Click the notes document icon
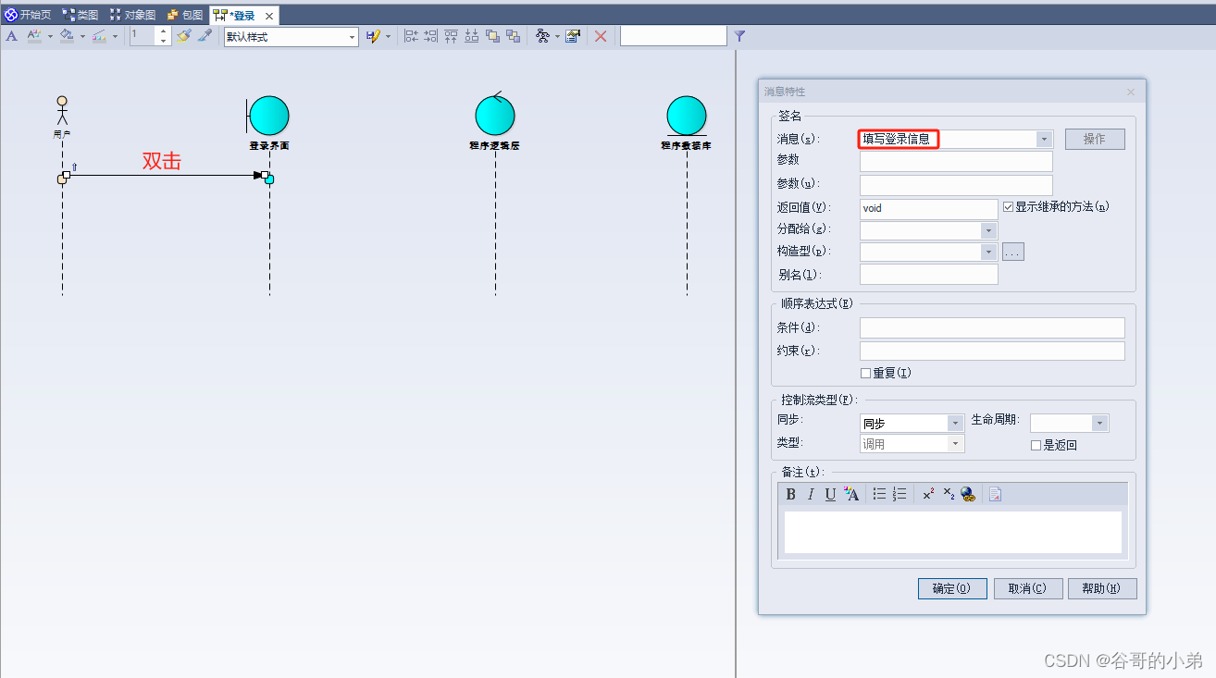This screenshot has height=678, width=1216. point(995,495)
